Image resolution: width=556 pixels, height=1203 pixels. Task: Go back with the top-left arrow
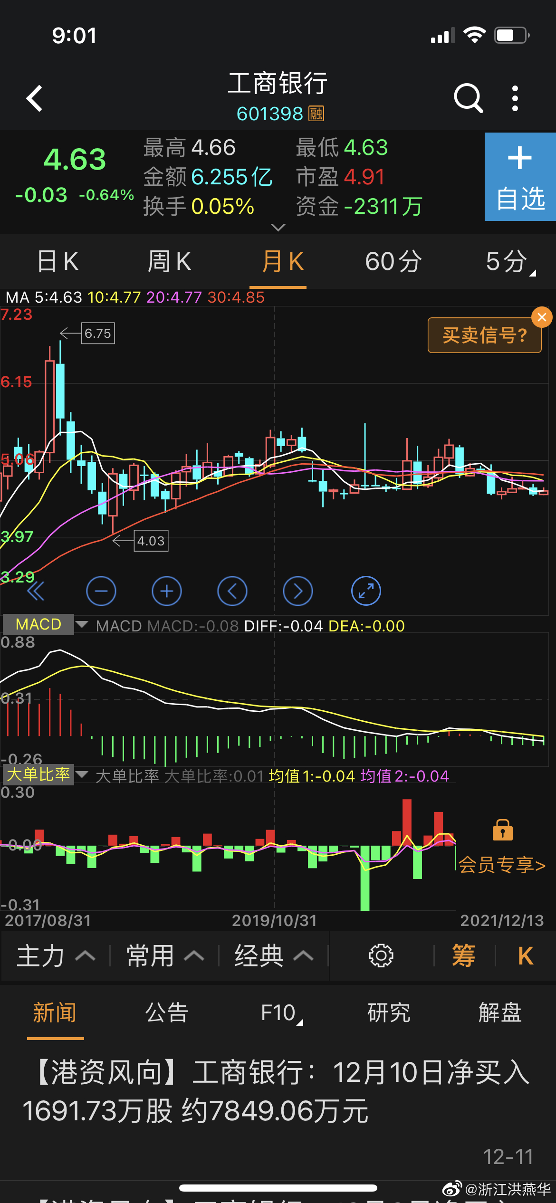click(34, 98)
